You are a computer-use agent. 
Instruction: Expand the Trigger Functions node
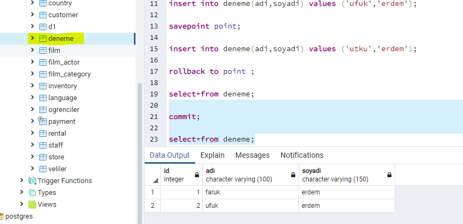[x=22, y=180]
